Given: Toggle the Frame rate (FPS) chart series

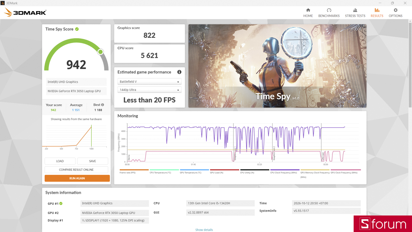Looking at the screenshot, I should 134,171.
